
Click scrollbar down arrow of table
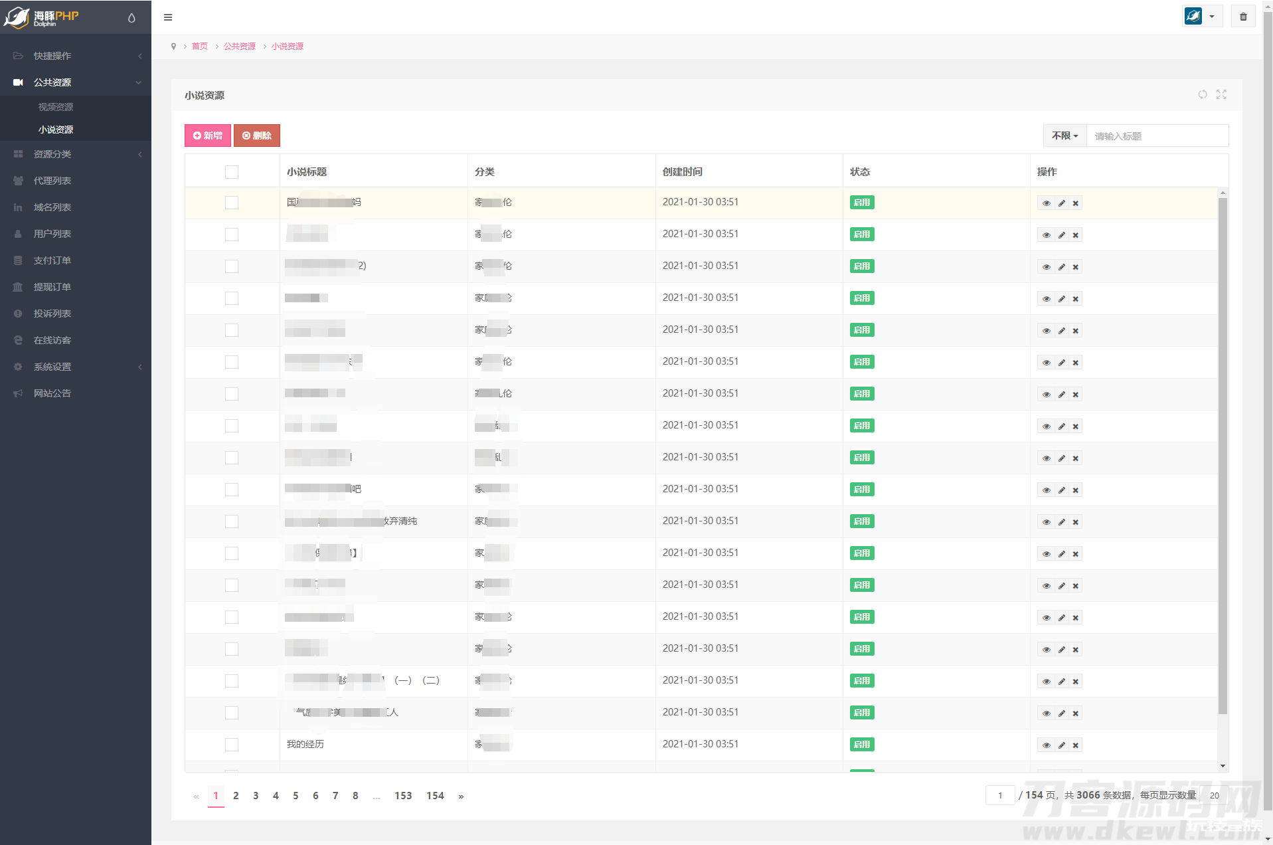[x=1223, y=766]
